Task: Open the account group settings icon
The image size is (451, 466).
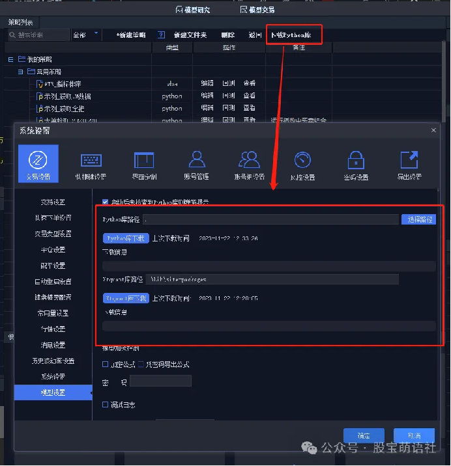Action: coord(249,163)
